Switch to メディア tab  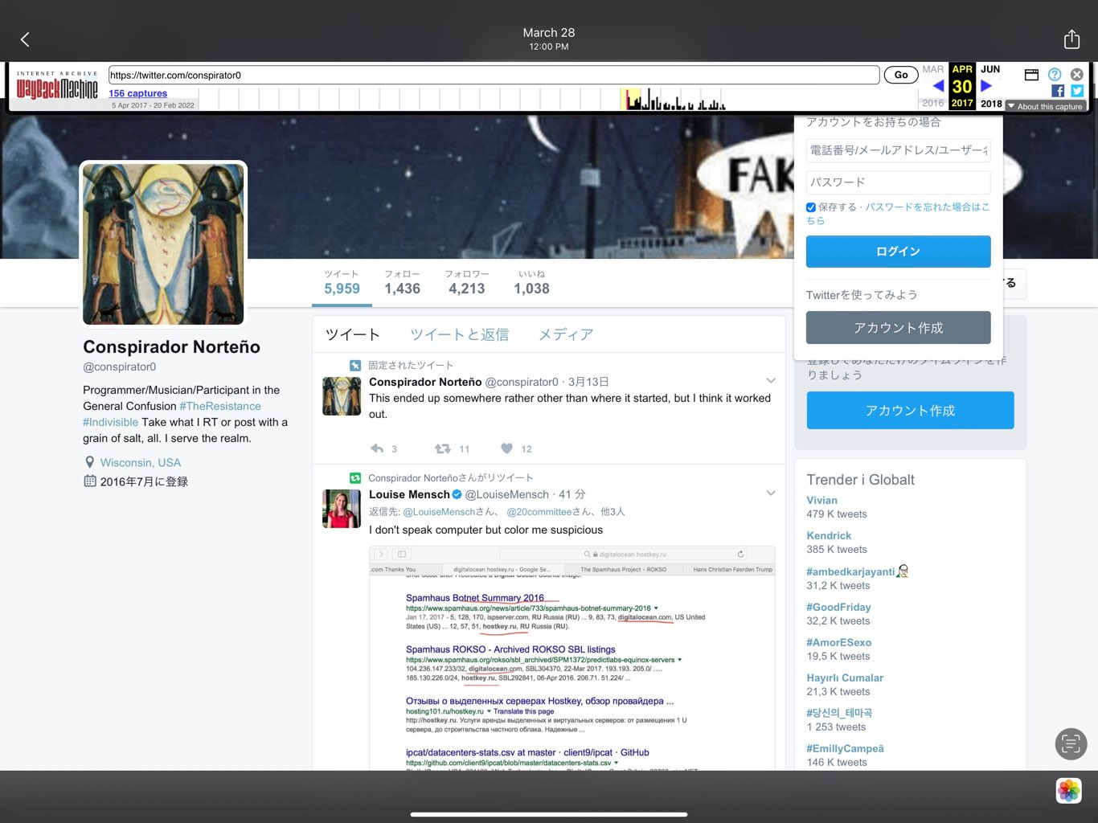point(566,334)
